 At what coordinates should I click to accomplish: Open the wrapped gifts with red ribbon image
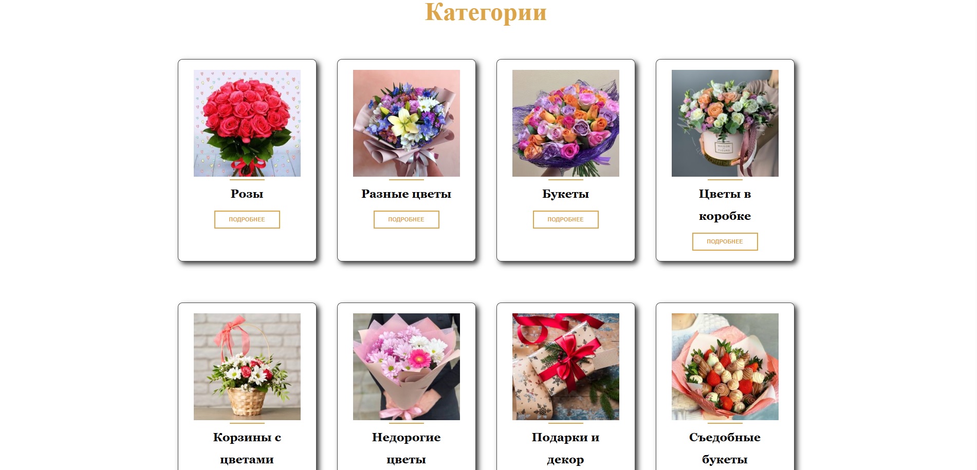tap(565, 367)
